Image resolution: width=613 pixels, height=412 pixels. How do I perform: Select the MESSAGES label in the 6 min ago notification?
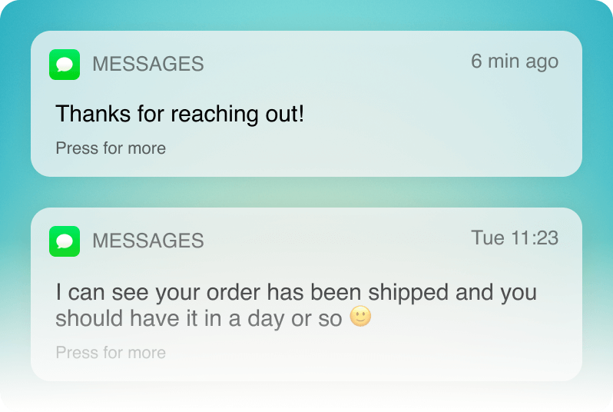(x=147, y=65)
